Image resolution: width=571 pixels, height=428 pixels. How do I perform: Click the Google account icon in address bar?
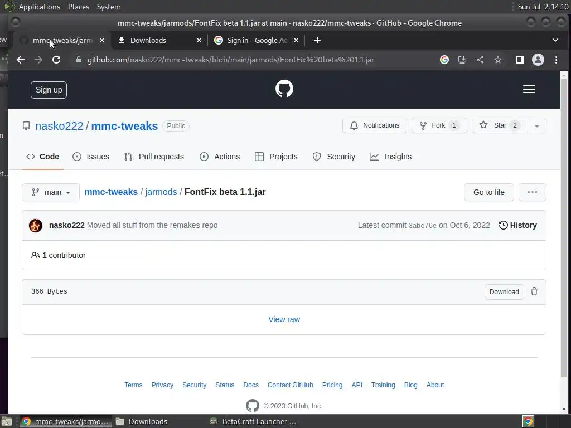(444, 60)
